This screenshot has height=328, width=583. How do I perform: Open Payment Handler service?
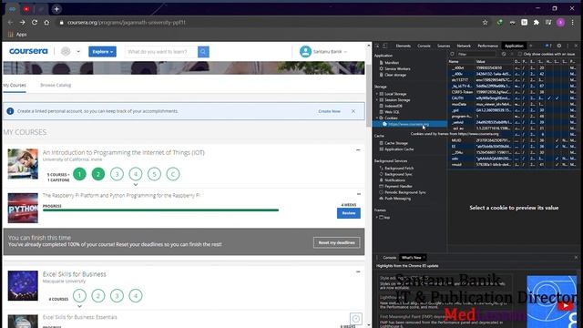(x=398, y=186)
